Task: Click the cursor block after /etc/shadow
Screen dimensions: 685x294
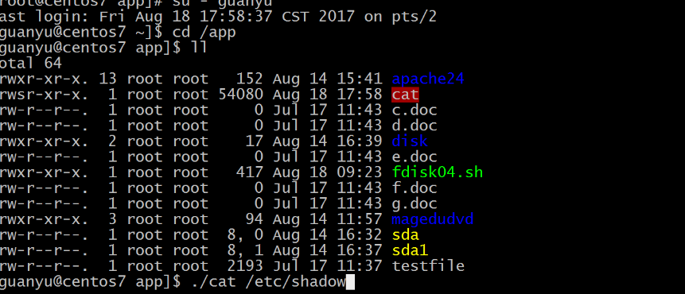Action: [350, 282]
